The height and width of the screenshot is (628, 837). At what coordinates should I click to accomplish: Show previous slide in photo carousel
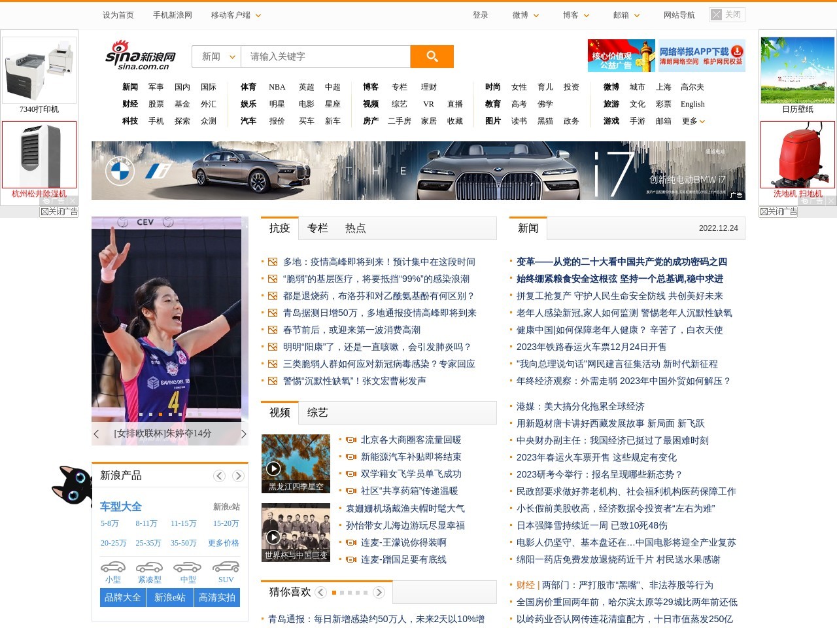97,434
